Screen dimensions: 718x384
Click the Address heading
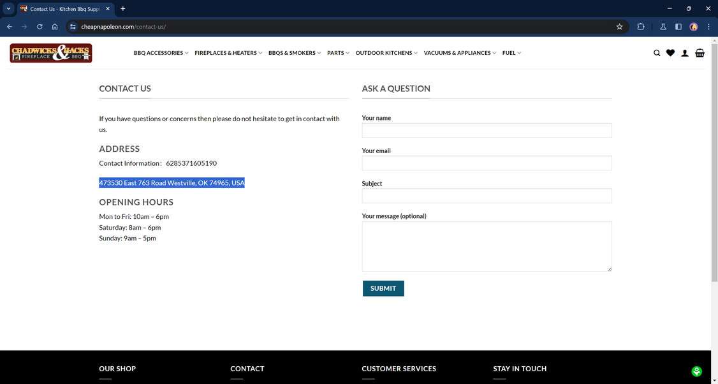point(119,149)
